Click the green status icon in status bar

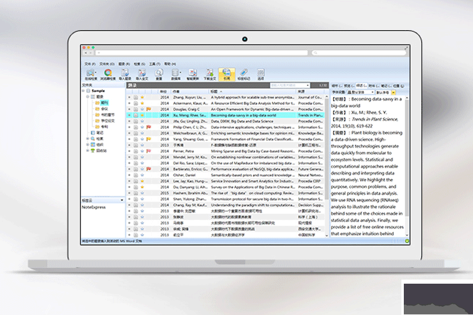pyautogui.click(x=407, y=241)
